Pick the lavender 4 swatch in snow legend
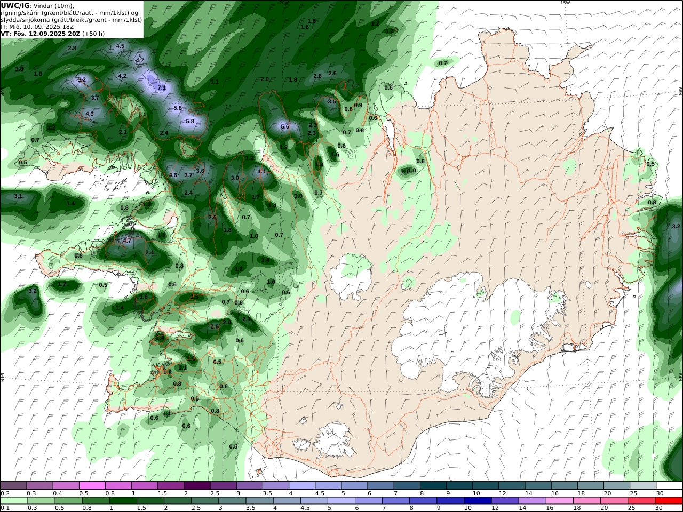Image resolution: width=683 pixels, height=512 pixels. click(x=302, y=486)
